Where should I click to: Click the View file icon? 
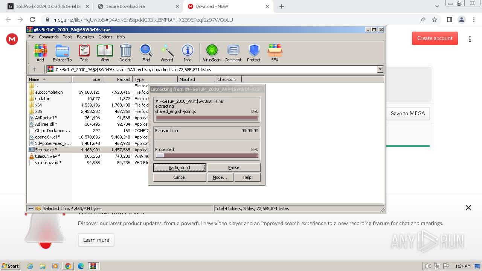coord(105,53)
